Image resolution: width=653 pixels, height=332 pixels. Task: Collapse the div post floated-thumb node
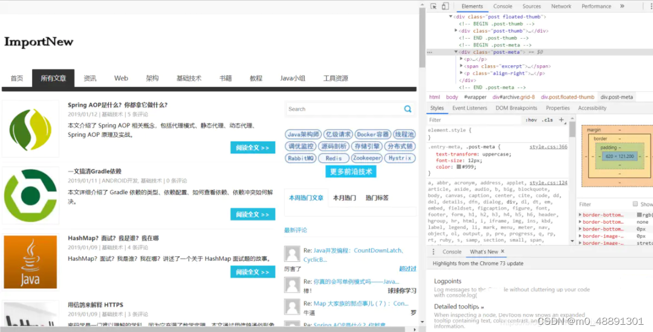450,17
